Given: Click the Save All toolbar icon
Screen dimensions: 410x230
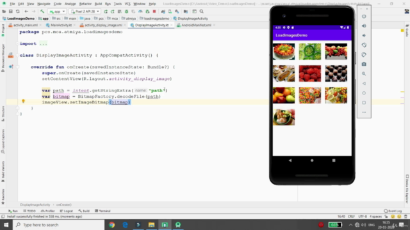Looking at the screenshot, I should (11, 11).
